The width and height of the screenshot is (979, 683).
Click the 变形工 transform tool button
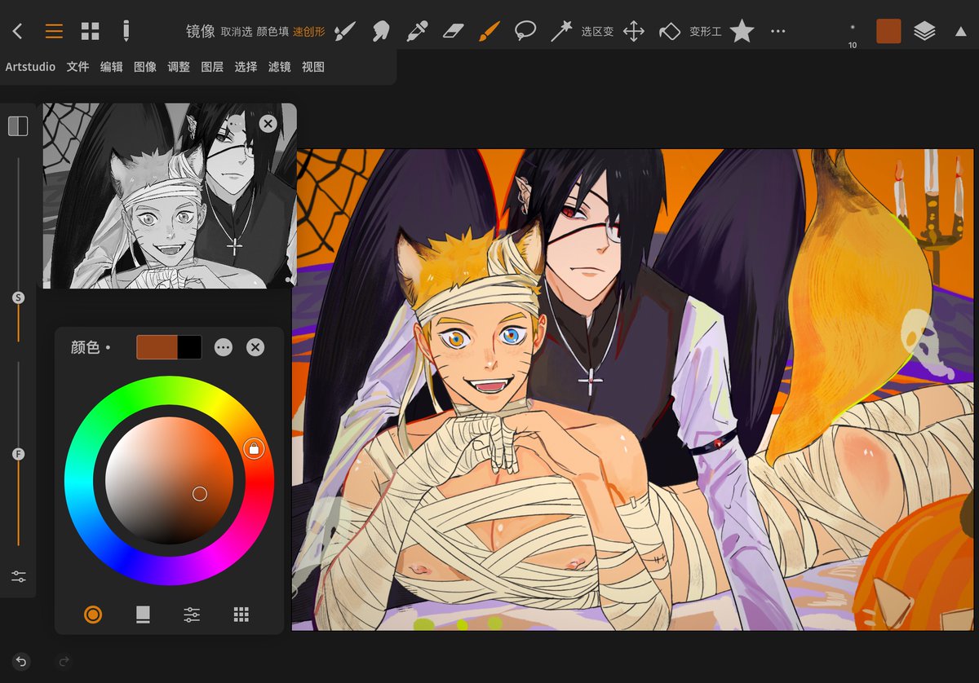706,32
